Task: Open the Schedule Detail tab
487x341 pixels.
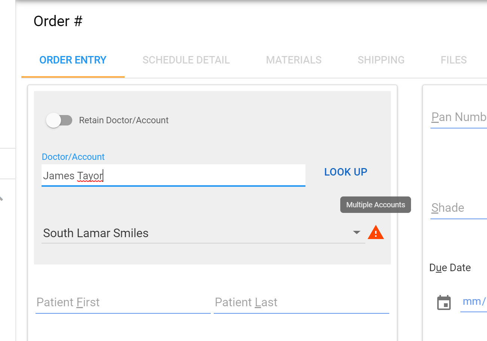Action: pos(186,60)
